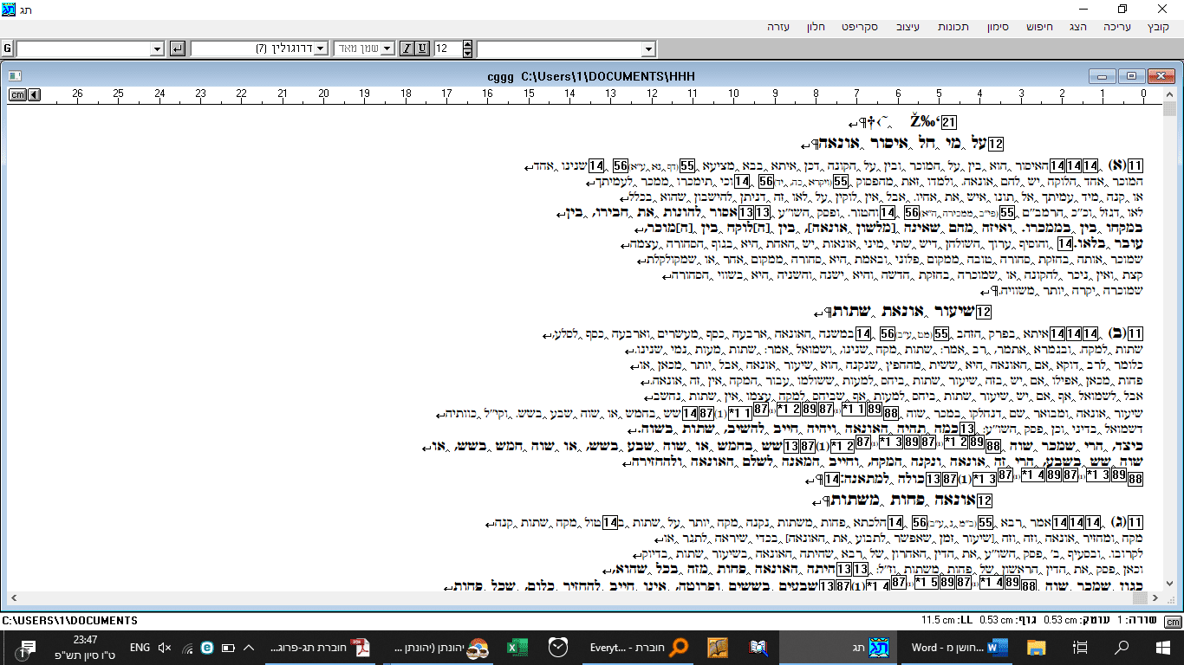Click the Edge icon in the system tray
This screenshot has width=1184, height=665.
[x=207, y=647]
